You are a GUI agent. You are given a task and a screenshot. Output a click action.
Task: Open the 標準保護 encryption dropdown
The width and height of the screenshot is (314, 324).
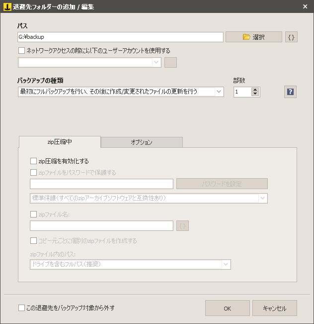click(x=263, y=198)
